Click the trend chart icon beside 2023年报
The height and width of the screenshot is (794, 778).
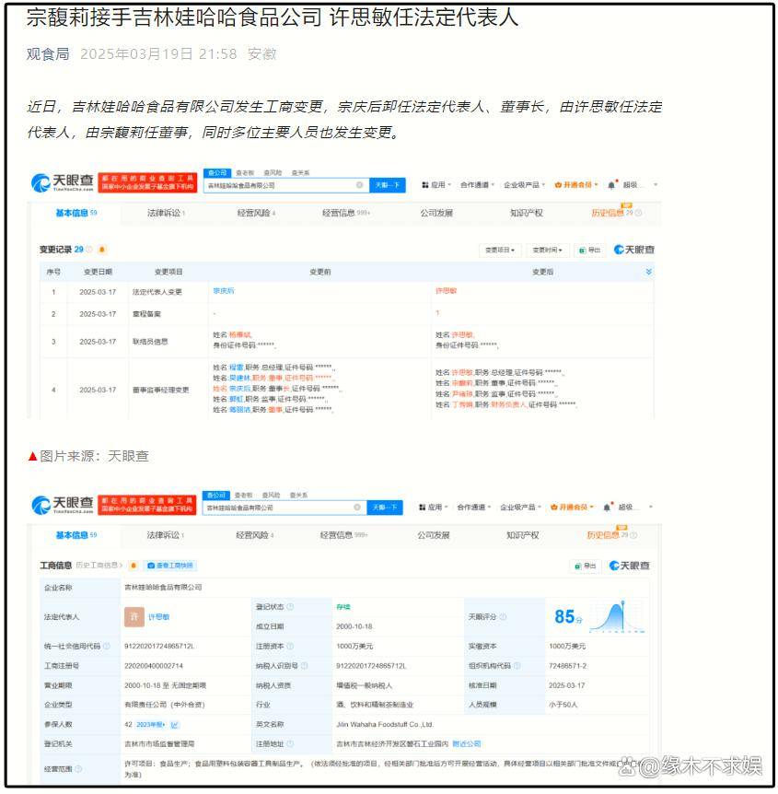[x=175, y=724]
